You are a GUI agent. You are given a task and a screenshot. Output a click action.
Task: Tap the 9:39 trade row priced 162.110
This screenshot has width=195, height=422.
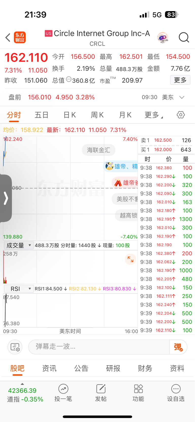[x=166, y=330]
